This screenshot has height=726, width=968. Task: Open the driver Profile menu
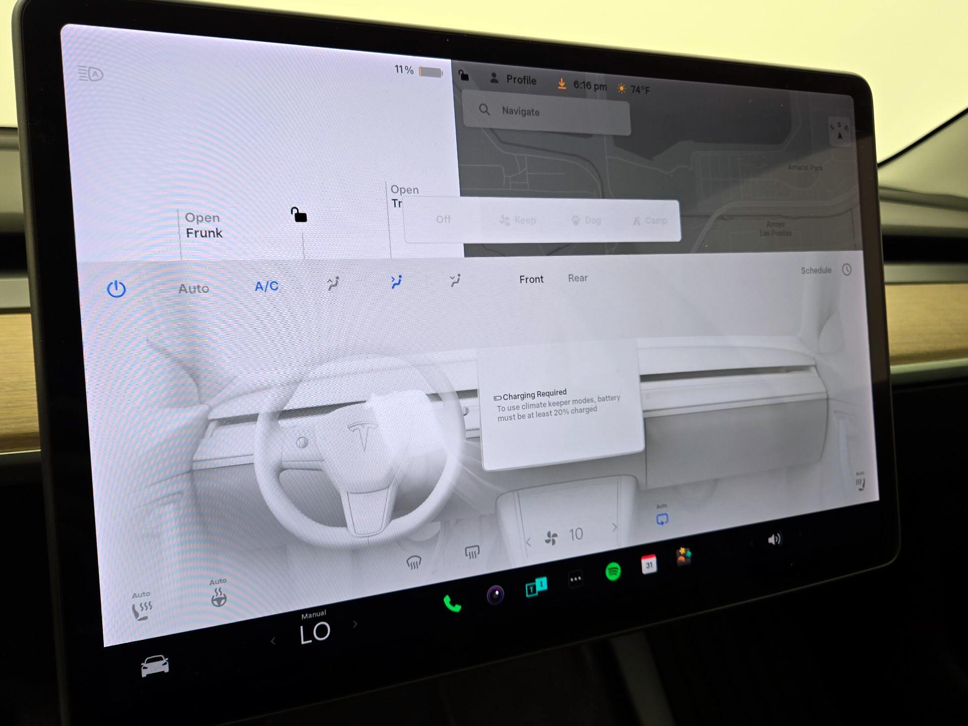(513, 79)
